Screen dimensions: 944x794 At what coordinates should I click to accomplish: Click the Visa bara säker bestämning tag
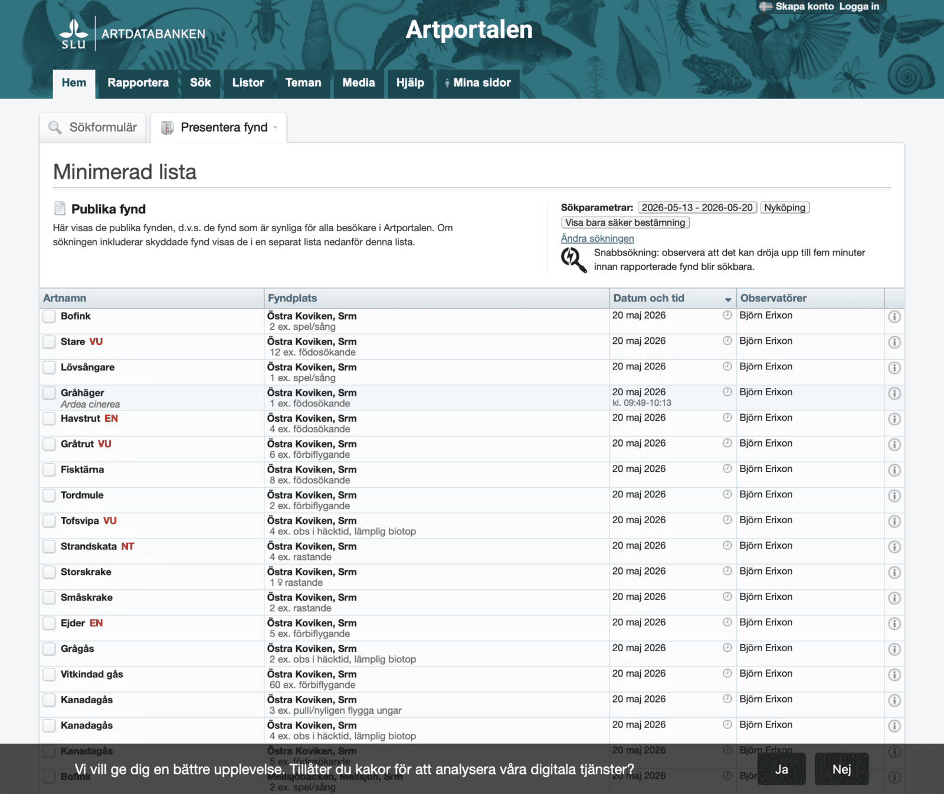[x=625, y=222]
